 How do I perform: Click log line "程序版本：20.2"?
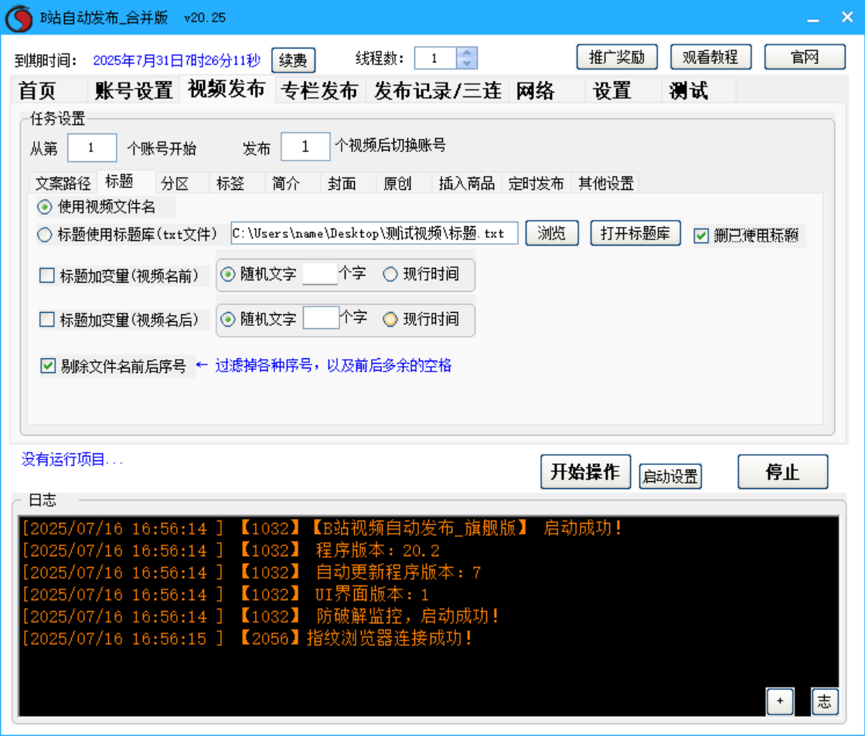[378, 550]
